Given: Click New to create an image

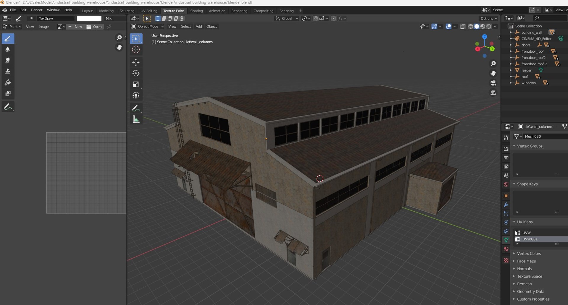Looking at the screenshot, I should [76, 27].
